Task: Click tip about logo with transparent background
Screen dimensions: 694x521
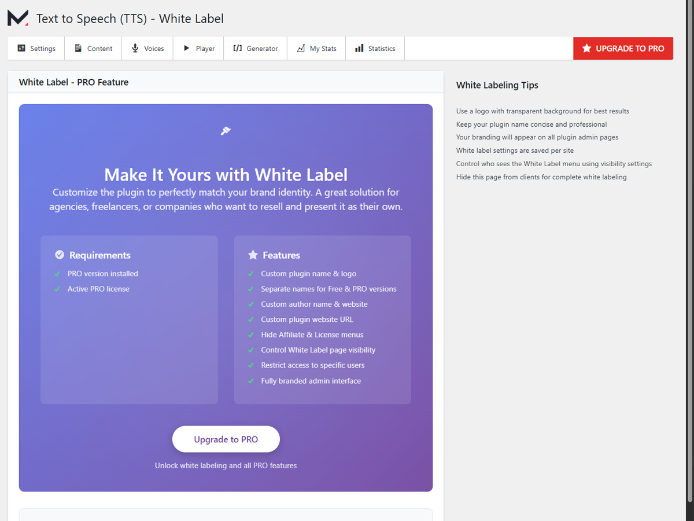Action: [x=542, y=111]
